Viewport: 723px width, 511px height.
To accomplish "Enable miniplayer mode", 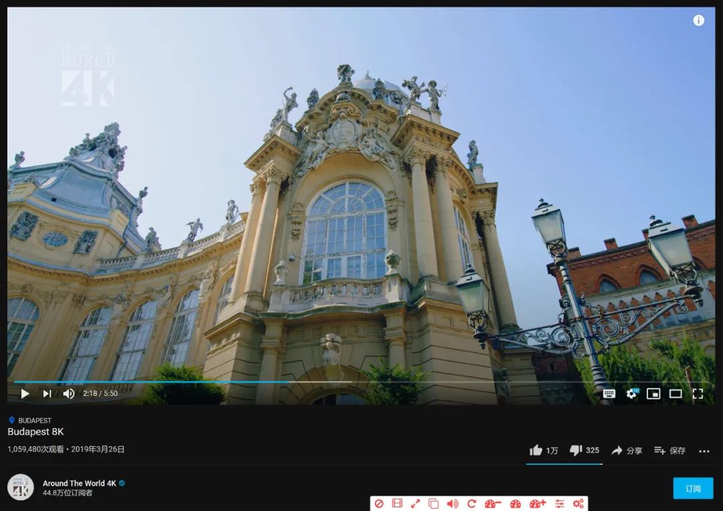I will pyautogui.click(x=653, y=394).
